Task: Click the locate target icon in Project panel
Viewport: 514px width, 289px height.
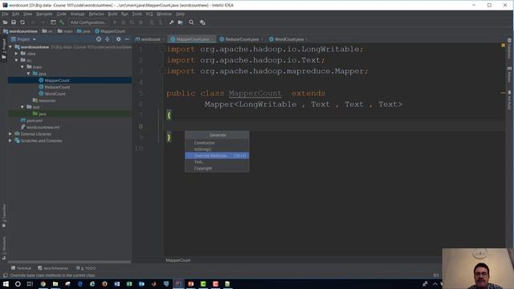Action: pyautogui.click(x=99, y=39)
